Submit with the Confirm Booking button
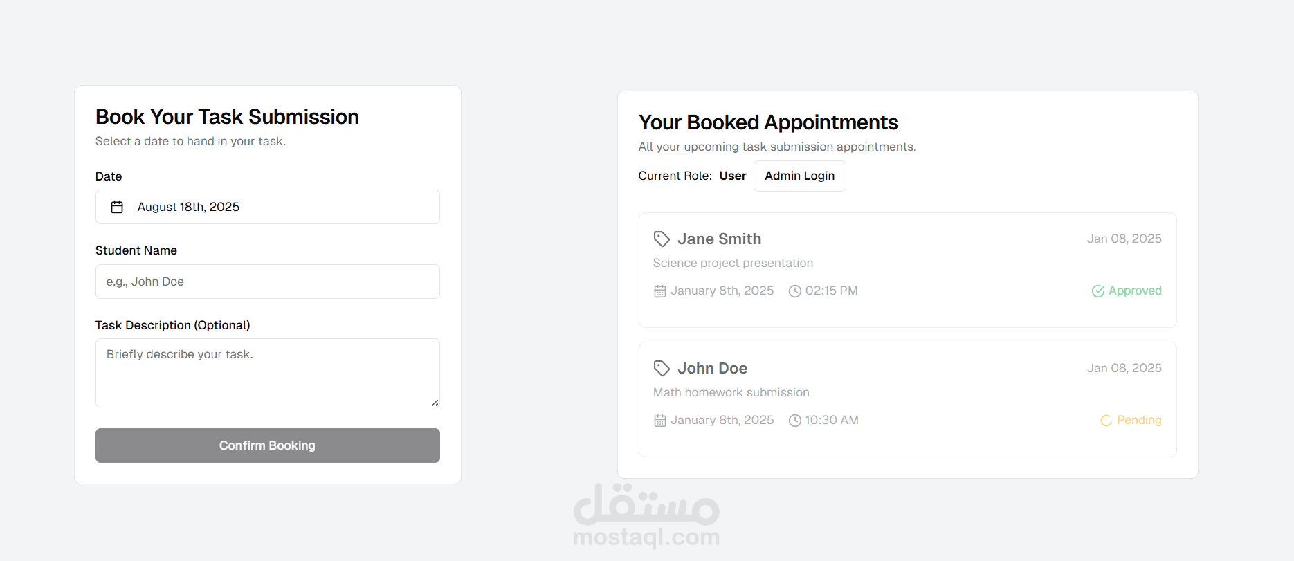This screenshot has width=1294, height=561. coord(267,445)
